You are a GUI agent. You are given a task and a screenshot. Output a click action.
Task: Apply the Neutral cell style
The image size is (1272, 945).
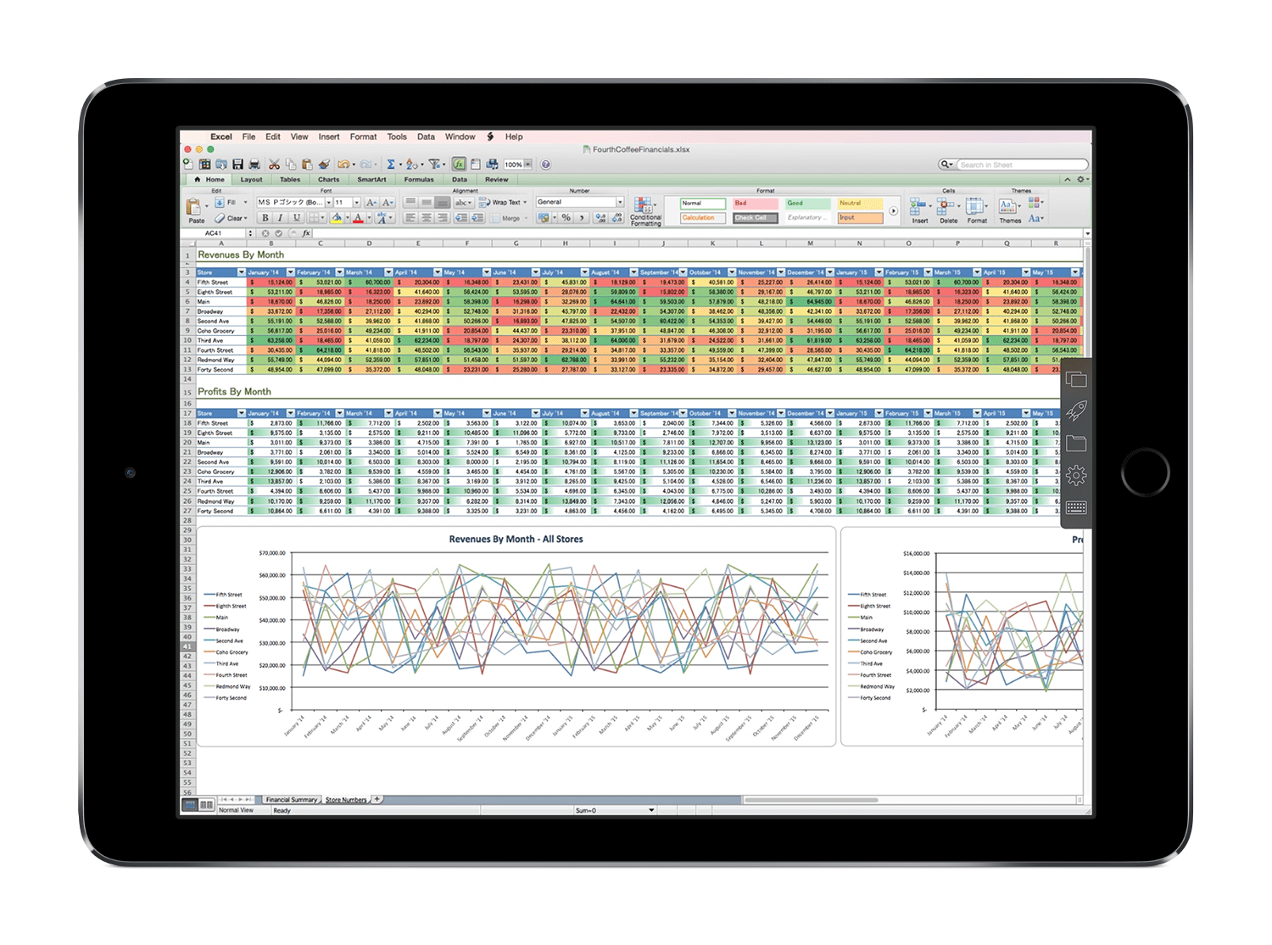coord(860,204)
